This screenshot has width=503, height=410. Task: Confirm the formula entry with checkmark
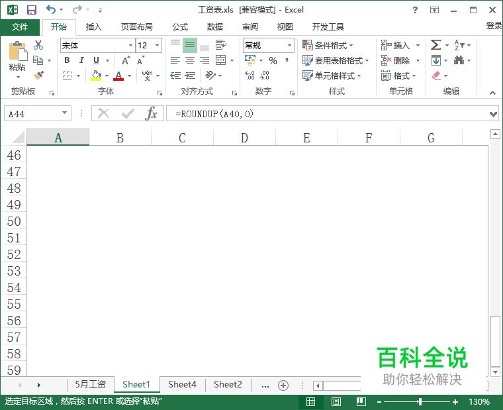pyautogui.click(x=128, y=113)
